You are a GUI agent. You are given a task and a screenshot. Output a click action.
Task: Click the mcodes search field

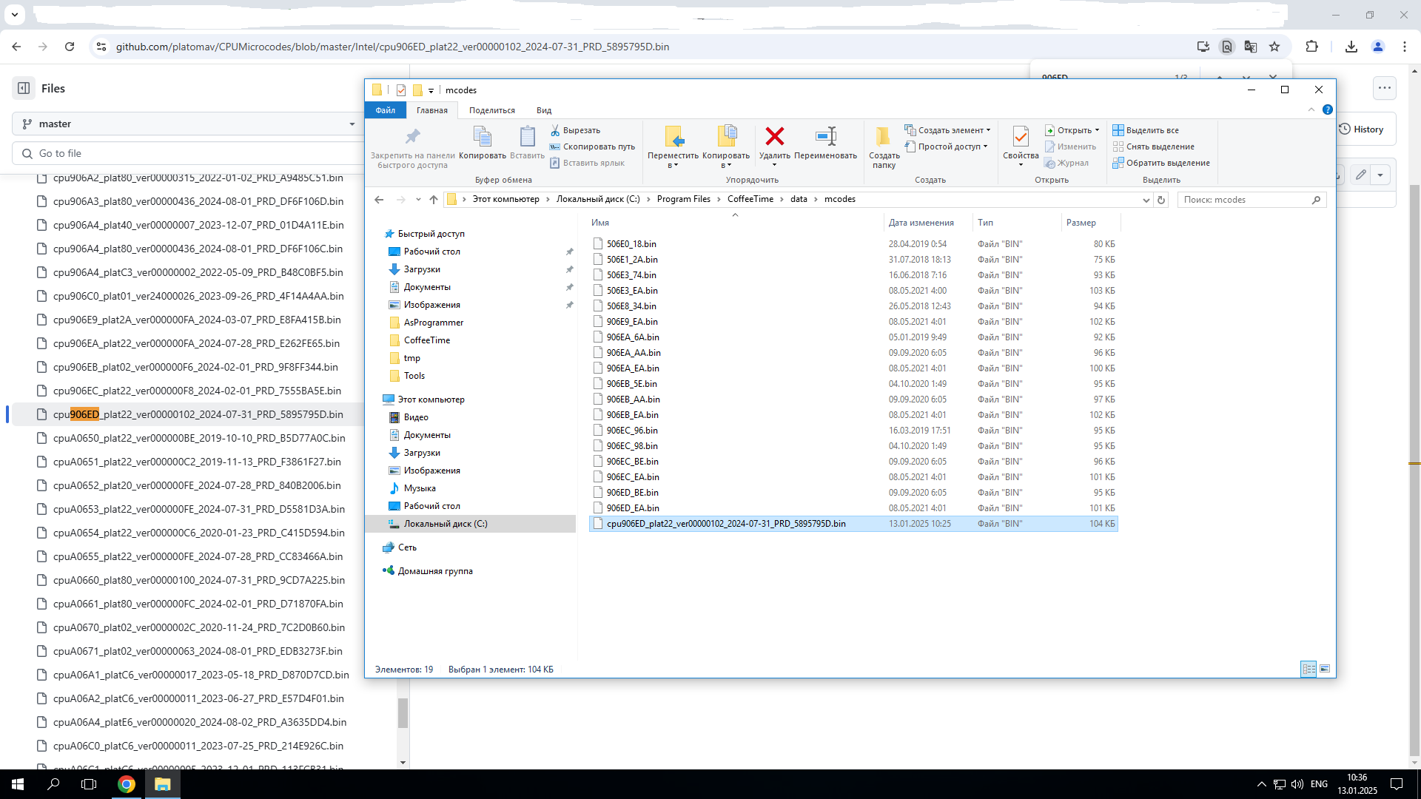(x=1243, y=200)
